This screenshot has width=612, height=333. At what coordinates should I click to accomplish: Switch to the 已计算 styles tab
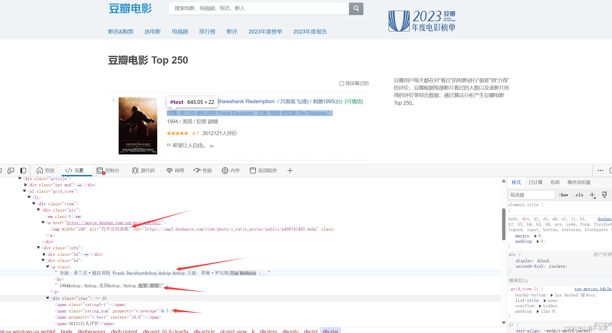click(536, 182)
